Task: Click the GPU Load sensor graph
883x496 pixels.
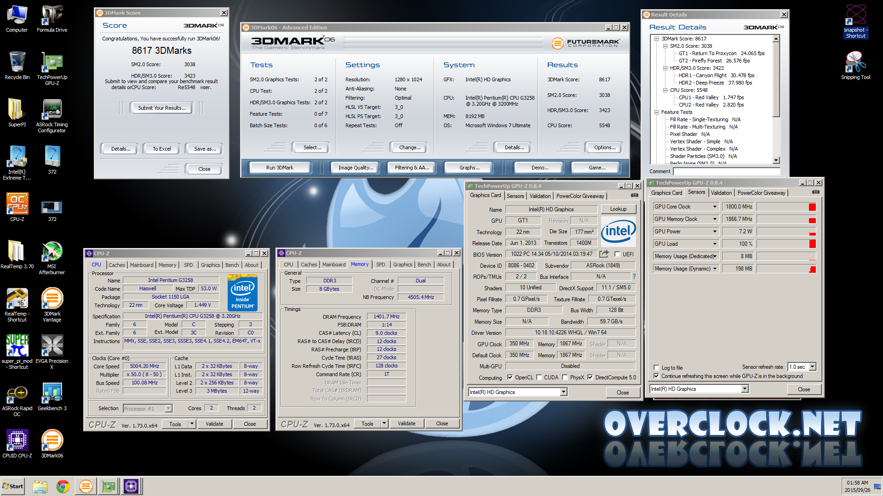Action: coord(786,244)
